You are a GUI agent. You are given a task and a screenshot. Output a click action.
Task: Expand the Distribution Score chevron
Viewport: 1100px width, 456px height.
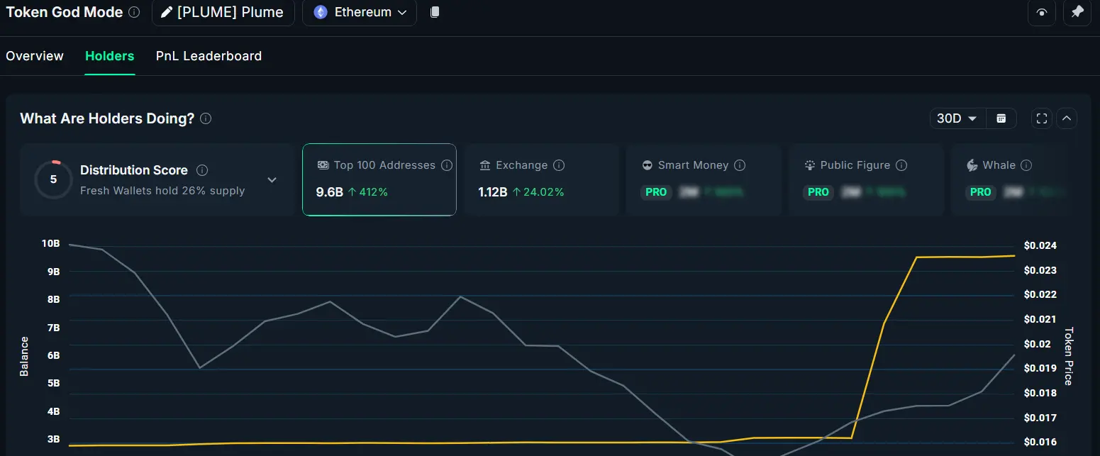point(272,180)
